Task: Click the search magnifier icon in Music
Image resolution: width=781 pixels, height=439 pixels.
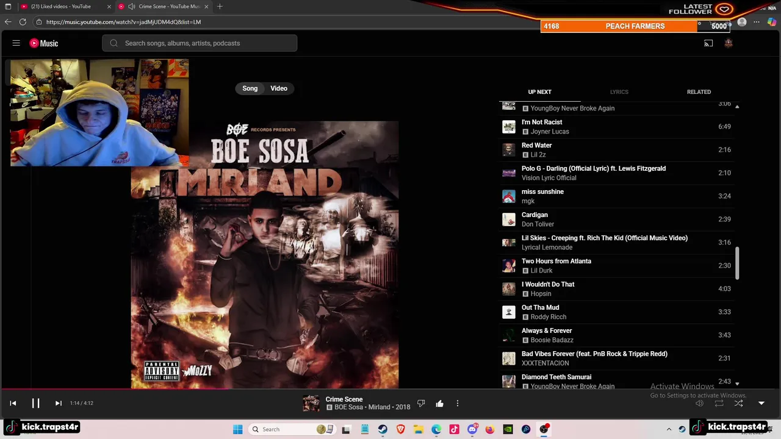Action: pyautogui.click(x=114, y=43)
